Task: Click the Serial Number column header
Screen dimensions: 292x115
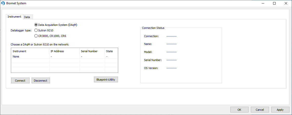Action: 92,51
